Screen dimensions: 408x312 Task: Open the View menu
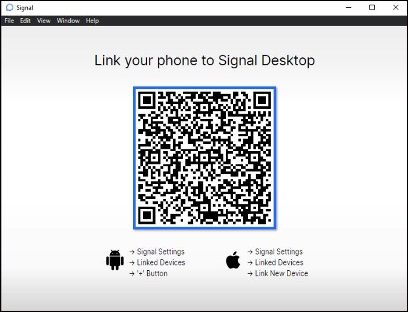point(44,21)
